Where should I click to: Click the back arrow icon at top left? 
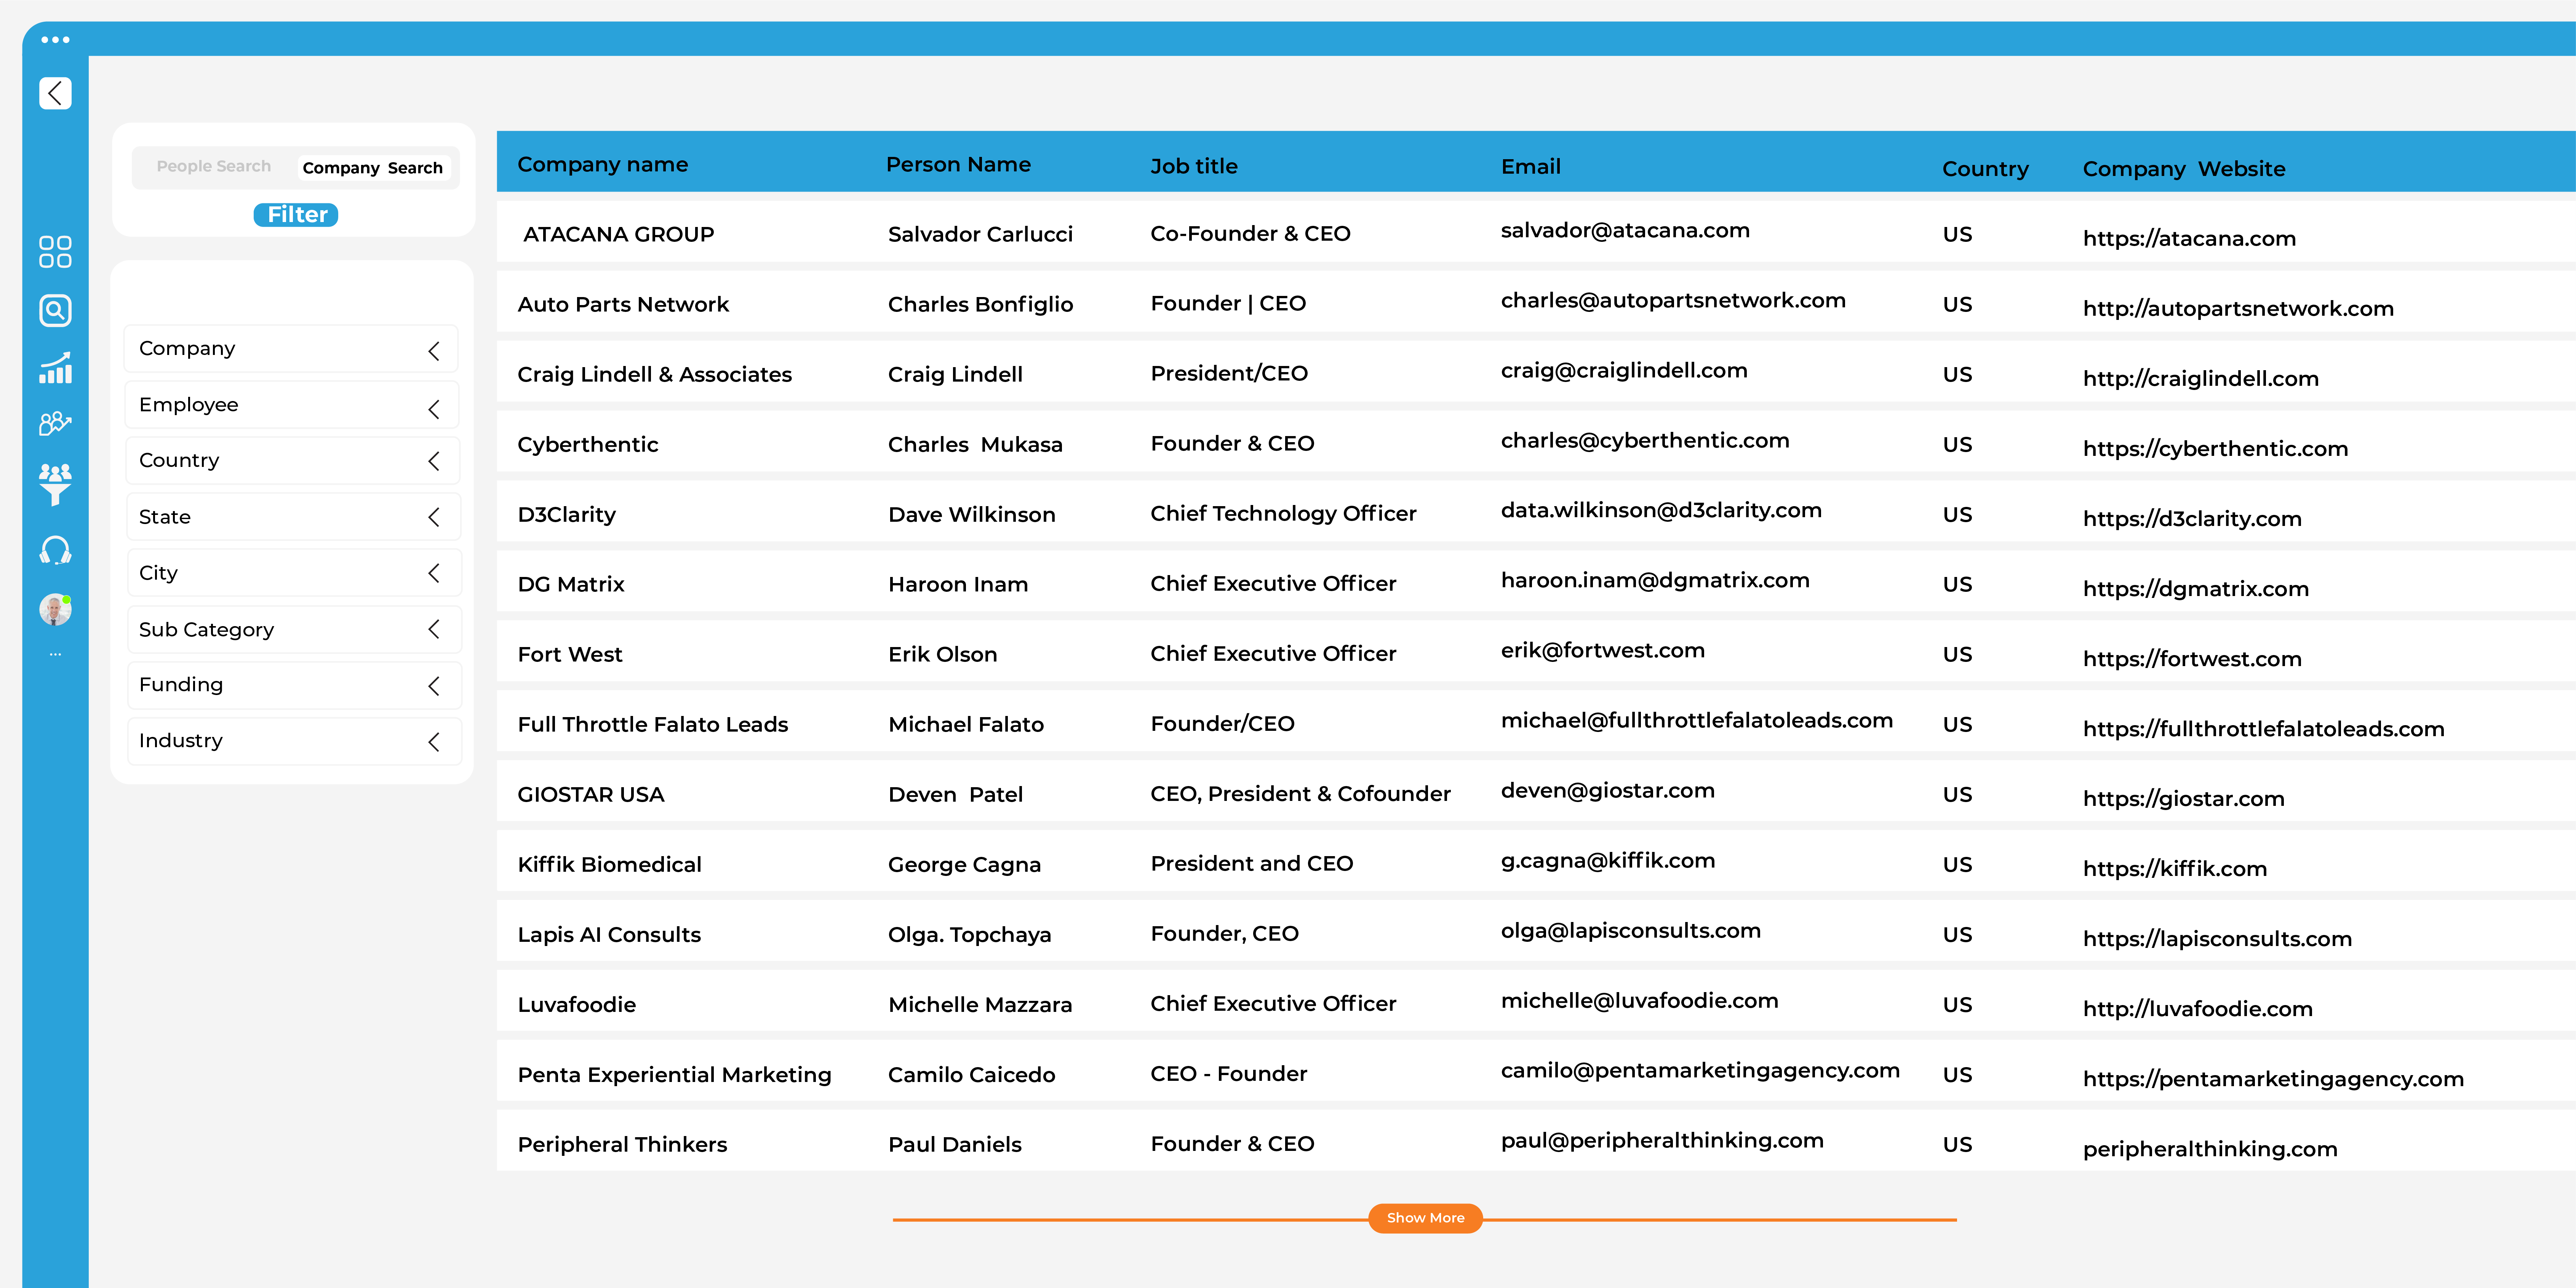pos(55,93)
